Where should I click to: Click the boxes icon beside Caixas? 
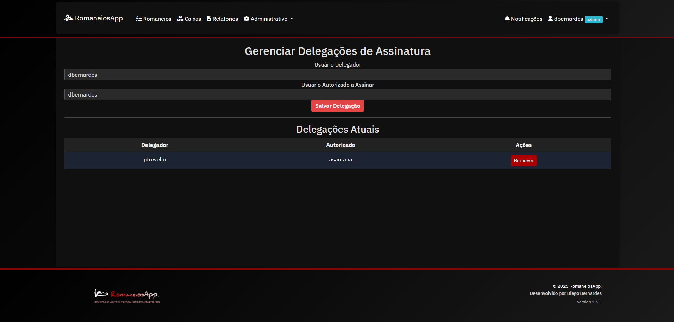pos(180,19)
